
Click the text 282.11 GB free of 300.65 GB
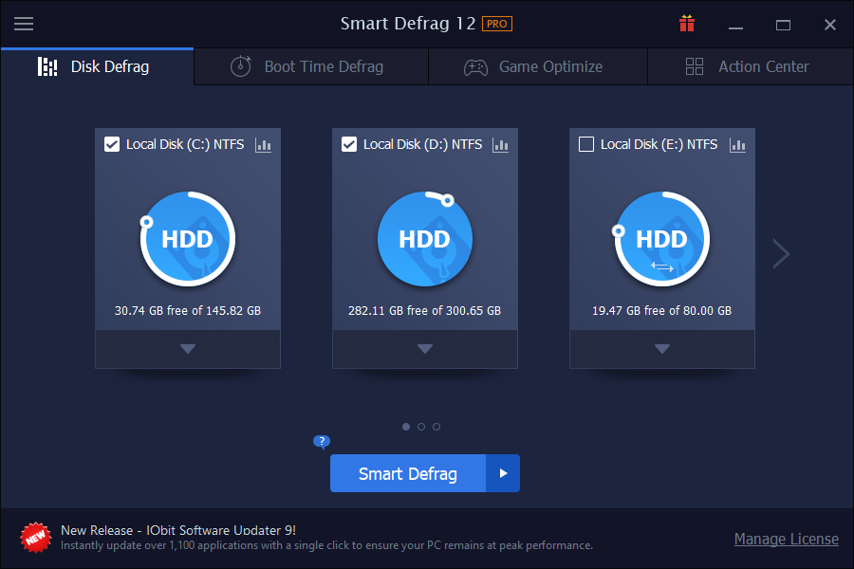pos(425,311)
